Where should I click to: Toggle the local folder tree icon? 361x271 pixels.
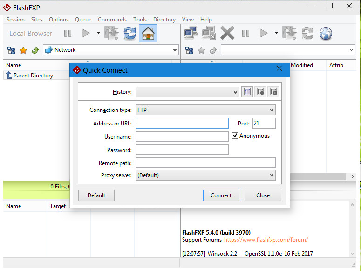(x=11, y=50)
